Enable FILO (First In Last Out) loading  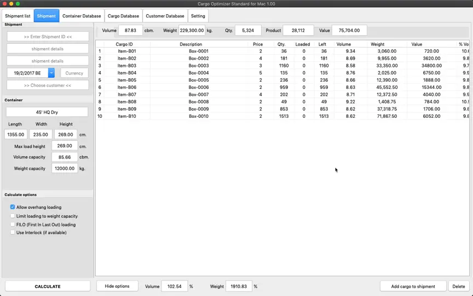13,224
